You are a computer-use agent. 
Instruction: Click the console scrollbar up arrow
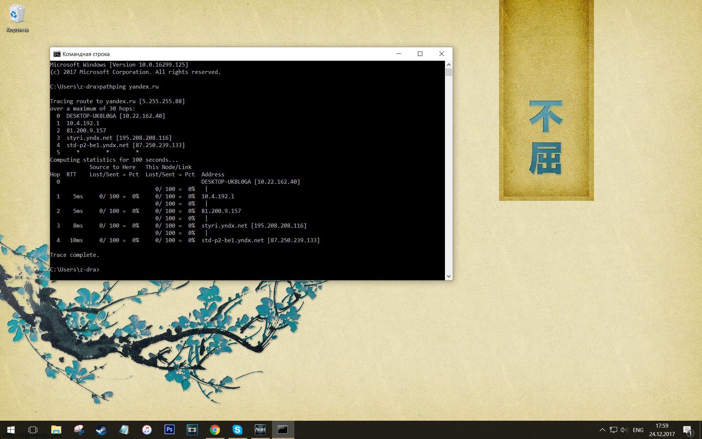(449, 64)
